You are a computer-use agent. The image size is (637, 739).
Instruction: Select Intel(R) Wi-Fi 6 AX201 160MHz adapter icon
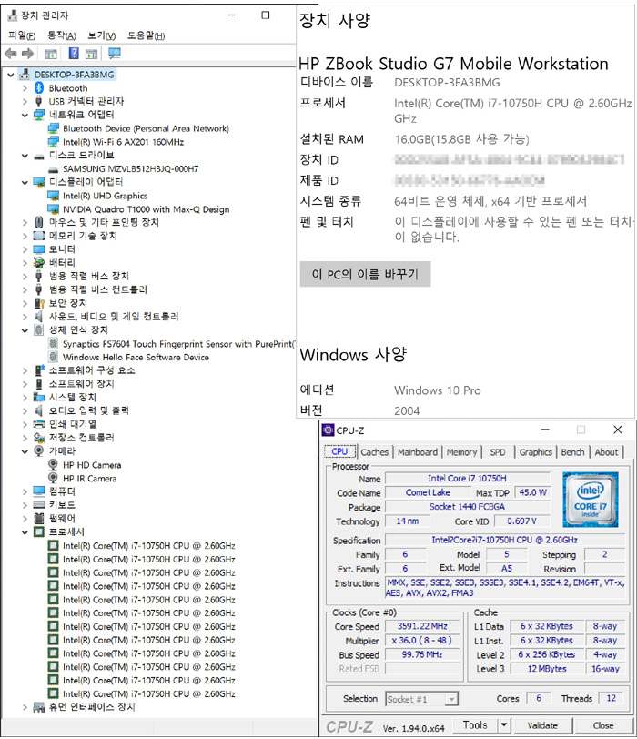click(x=54, y=142)
